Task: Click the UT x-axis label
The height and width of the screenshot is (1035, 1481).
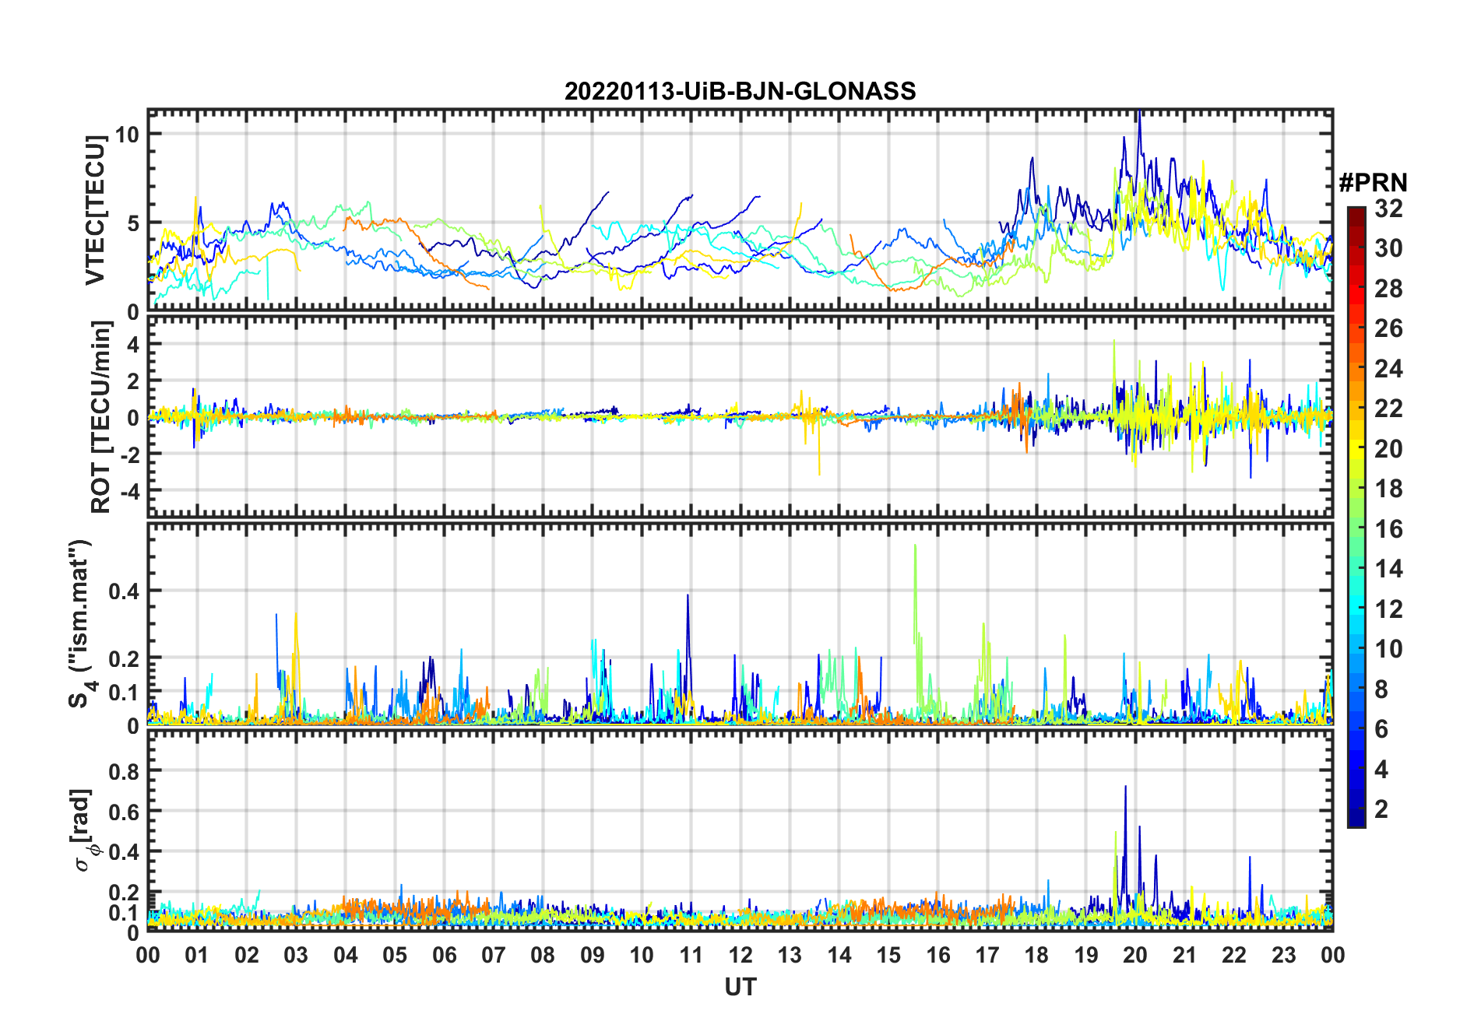Action: (740, 987)
